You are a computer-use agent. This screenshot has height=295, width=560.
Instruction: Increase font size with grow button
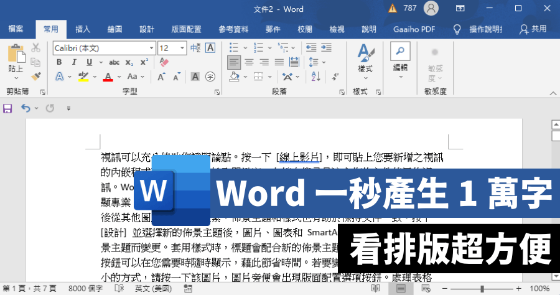tap(161, 77)
